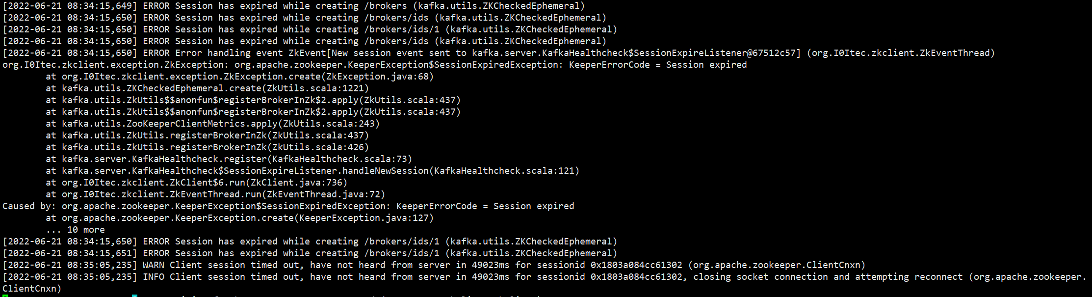Click the 08:34:15,651 timestamp

[x=100, y=253]
